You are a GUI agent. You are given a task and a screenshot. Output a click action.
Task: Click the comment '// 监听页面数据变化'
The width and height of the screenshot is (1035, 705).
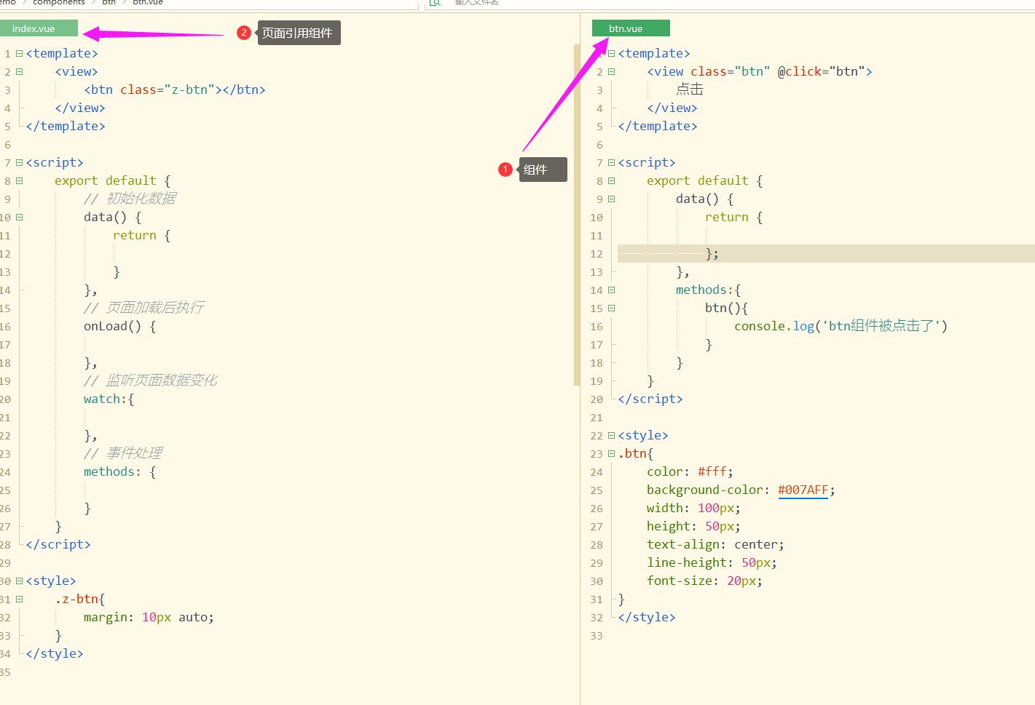pos(150,381)
